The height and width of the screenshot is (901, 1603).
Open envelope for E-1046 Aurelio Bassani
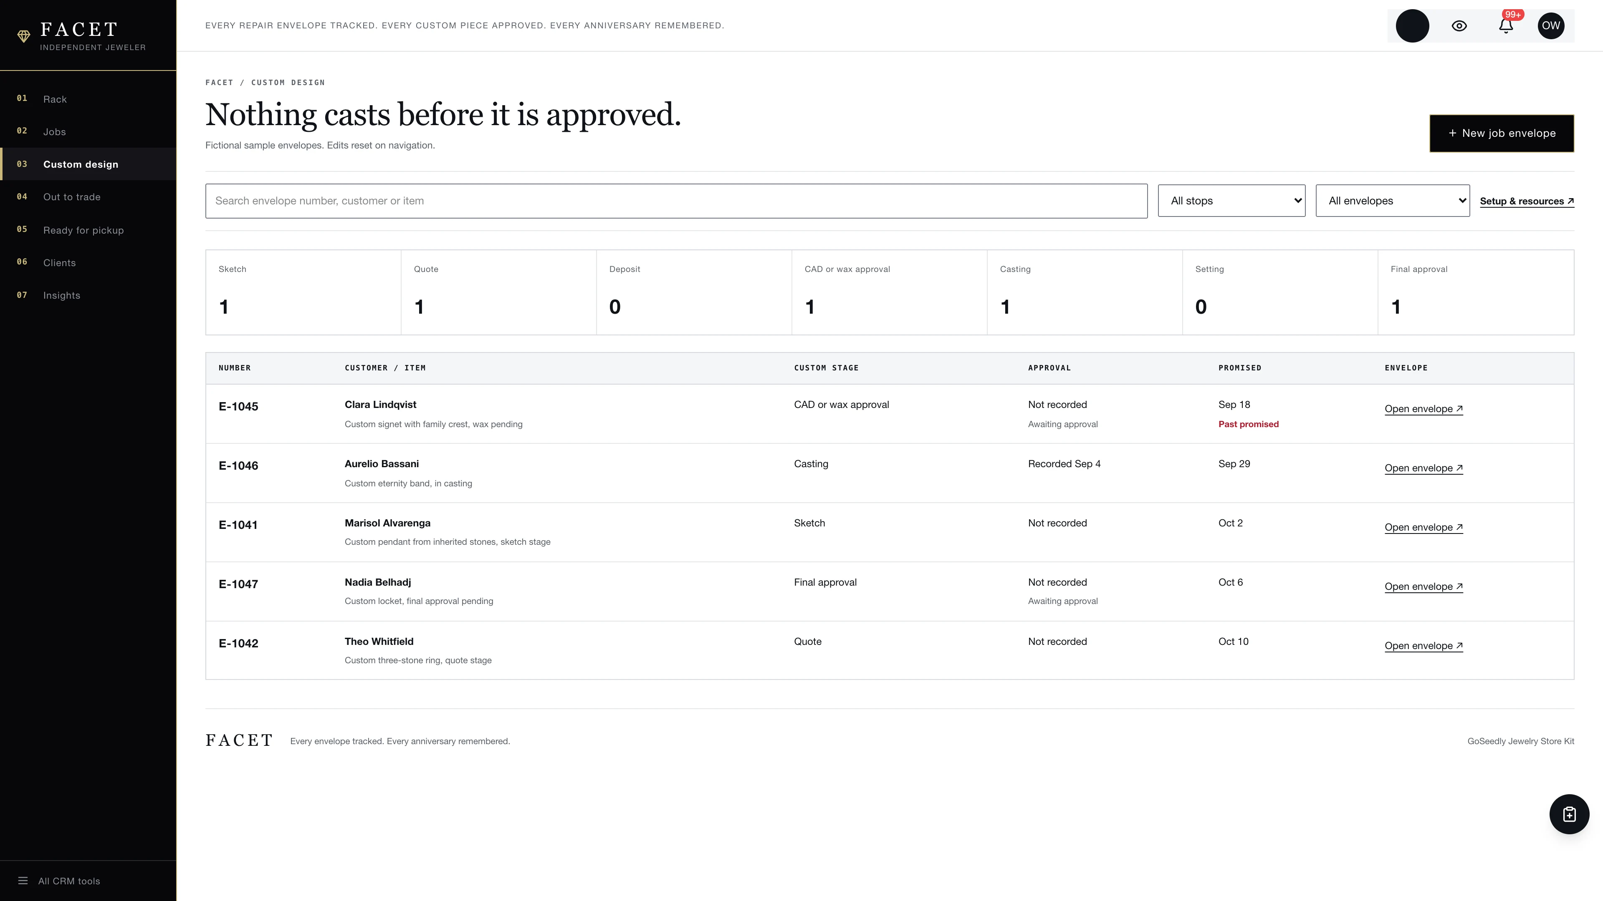(1424, 468)
